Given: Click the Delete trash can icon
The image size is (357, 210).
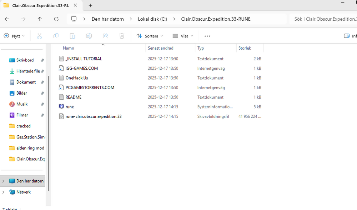Looking at the screenshot, I should (x=122, y=36).
